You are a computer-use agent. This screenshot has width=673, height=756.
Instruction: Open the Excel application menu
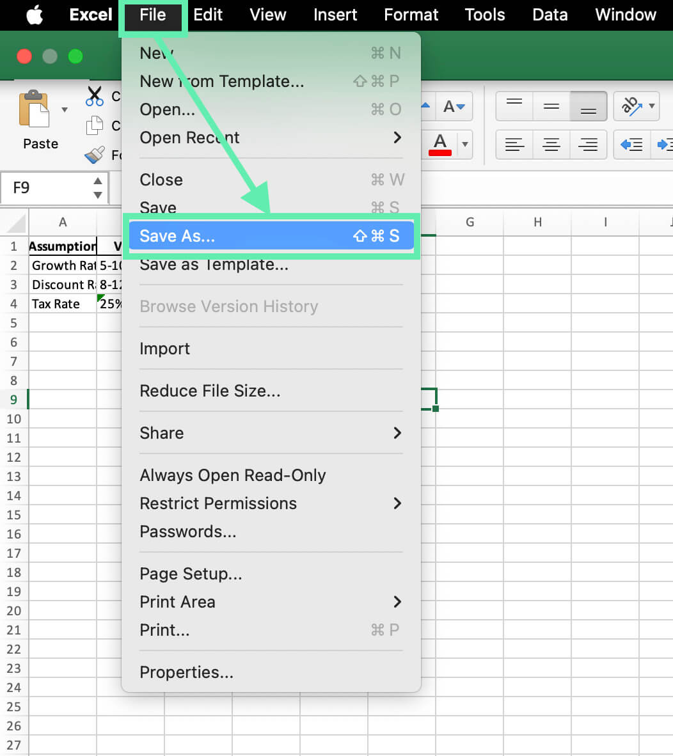91,15
